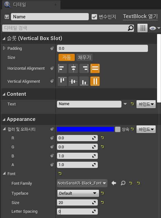Align vertically to the bottom
161x218 pixels.
coord(84,81)
